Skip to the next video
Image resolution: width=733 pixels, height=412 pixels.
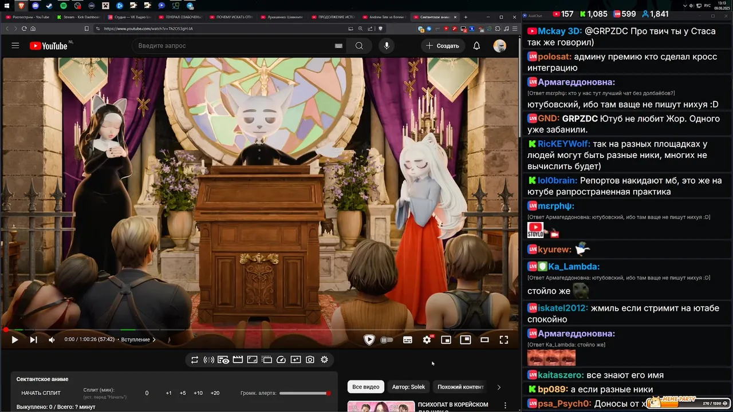33,340
